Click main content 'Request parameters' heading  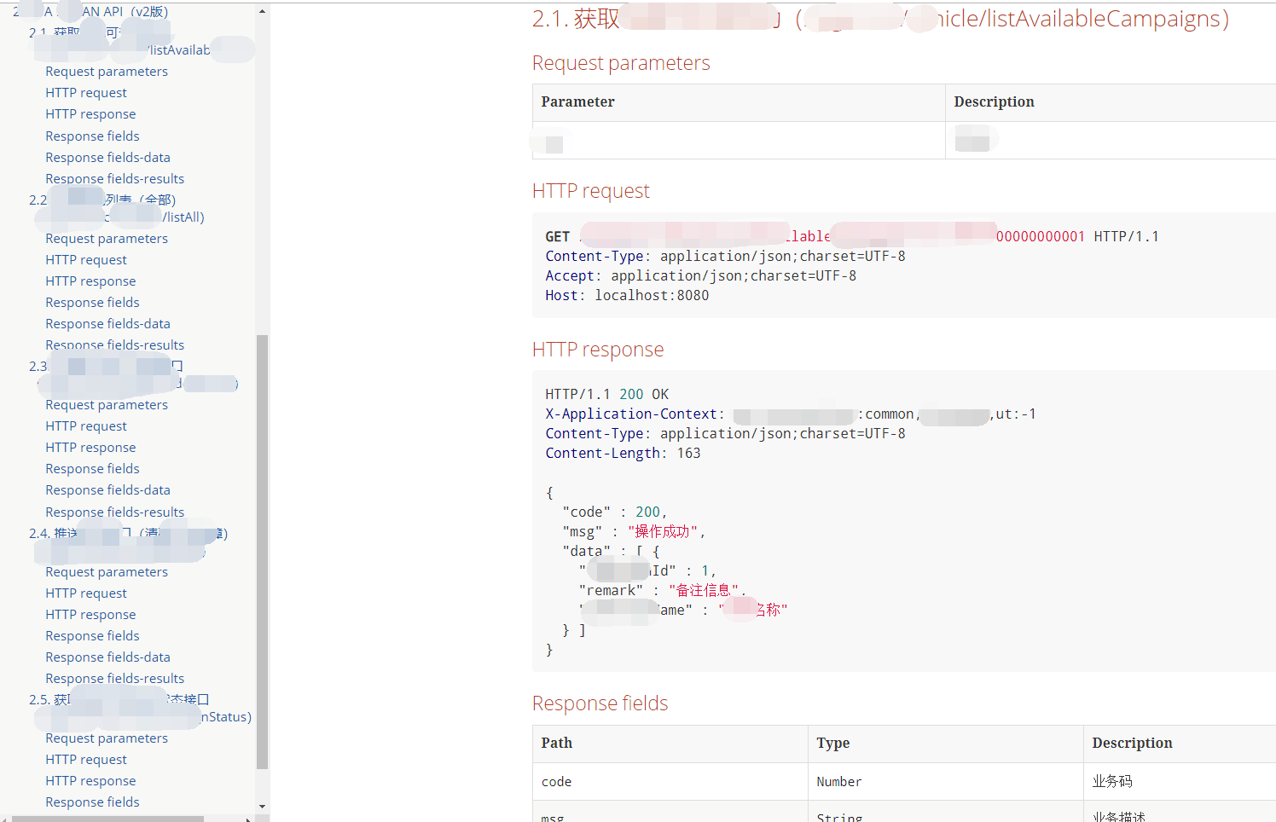pyautogui.click(x=621, y=63)
